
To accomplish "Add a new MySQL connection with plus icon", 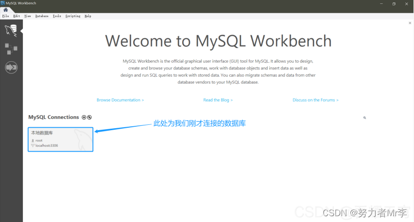I will pyautogui.click(x=84, y=117).
